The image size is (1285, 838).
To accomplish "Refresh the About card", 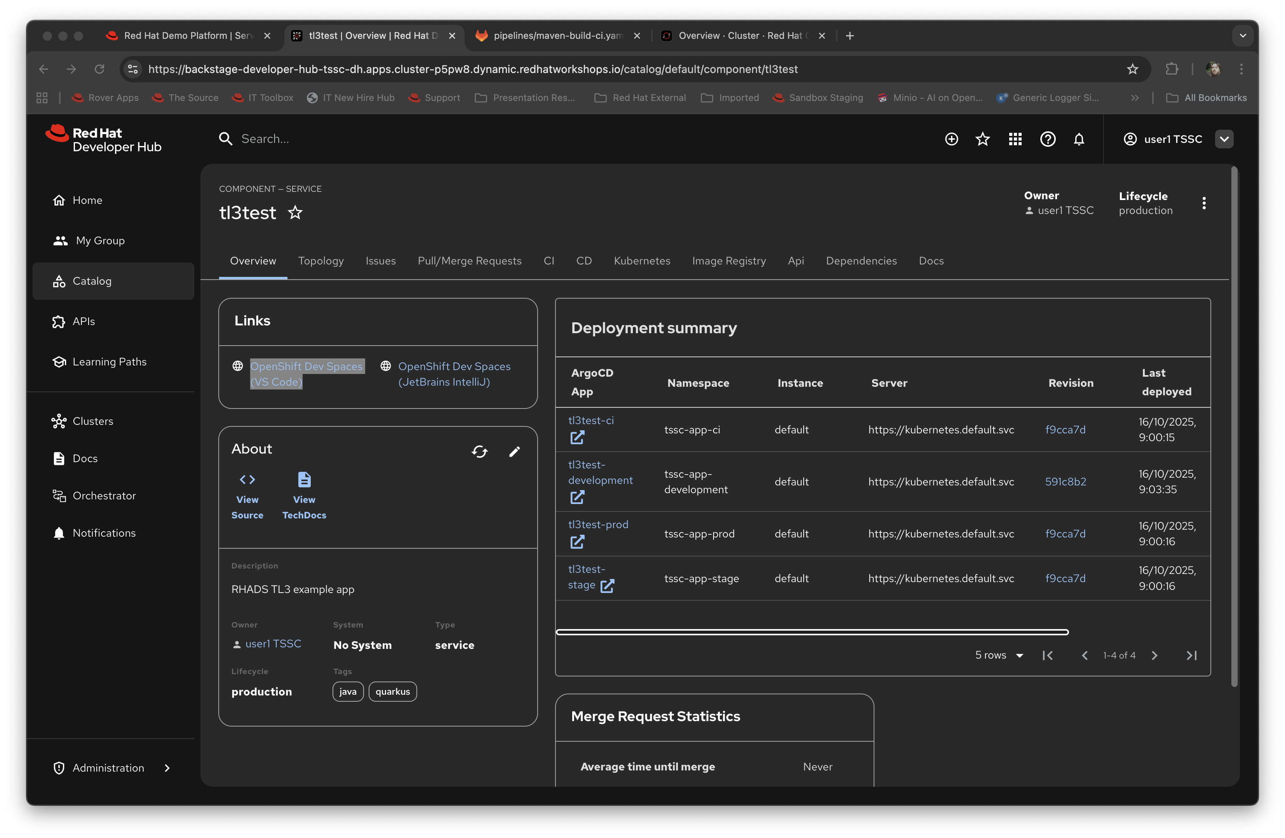I will (x=480, y=452).
